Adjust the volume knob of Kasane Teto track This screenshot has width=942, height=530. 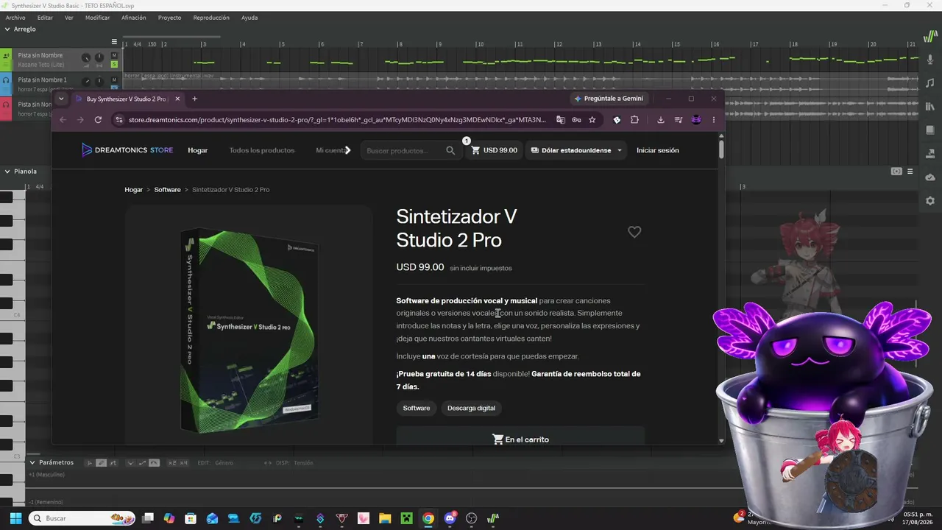[x=86, y=57]
